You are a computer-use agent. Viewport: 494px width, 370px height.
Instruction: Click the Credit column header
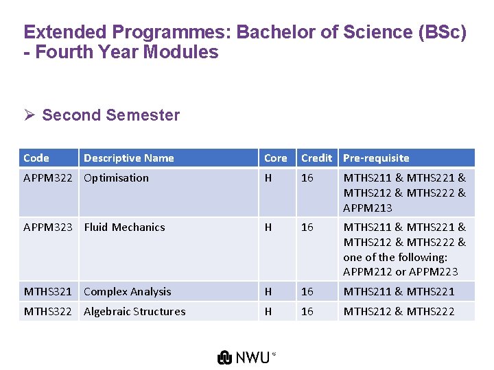[317, 158]
